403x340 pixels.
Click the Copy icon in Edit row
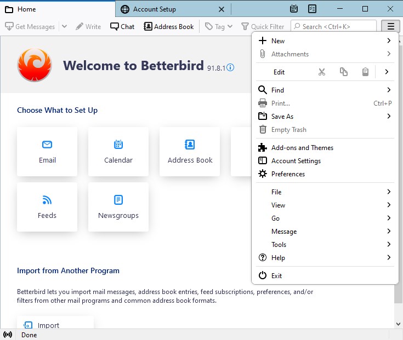(x=344, y=72)
